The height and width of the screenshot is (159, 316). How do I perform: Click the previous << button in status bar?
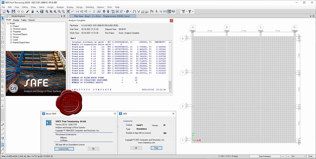click(283, 156)
